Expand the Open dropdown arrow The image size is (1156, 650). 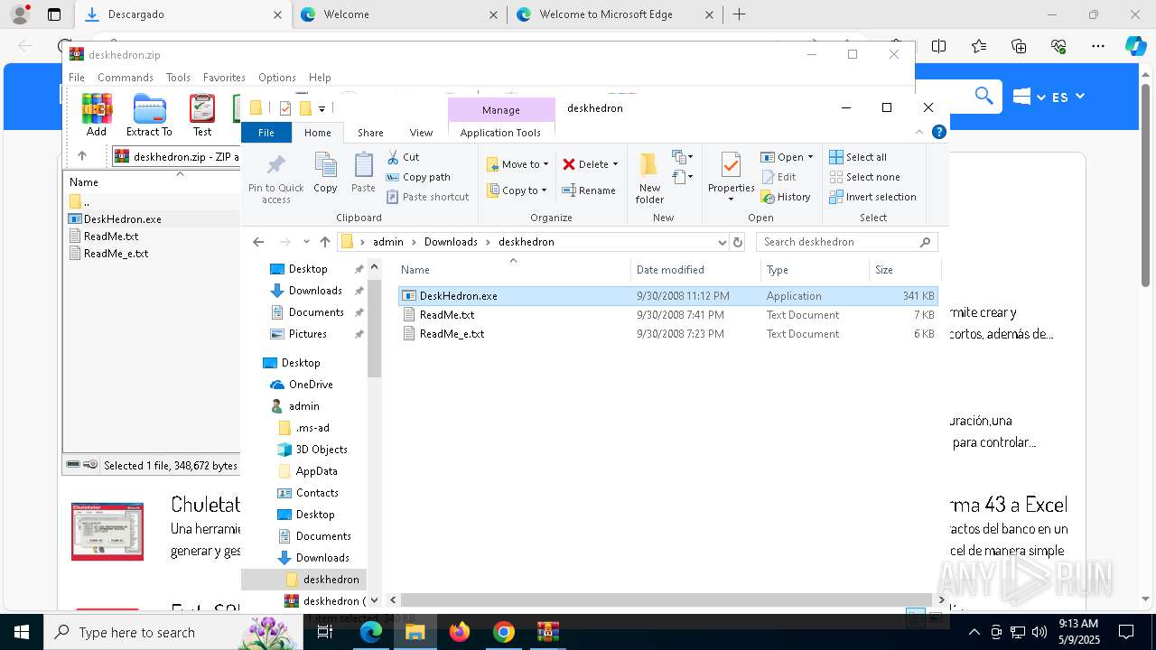[810, 157]
